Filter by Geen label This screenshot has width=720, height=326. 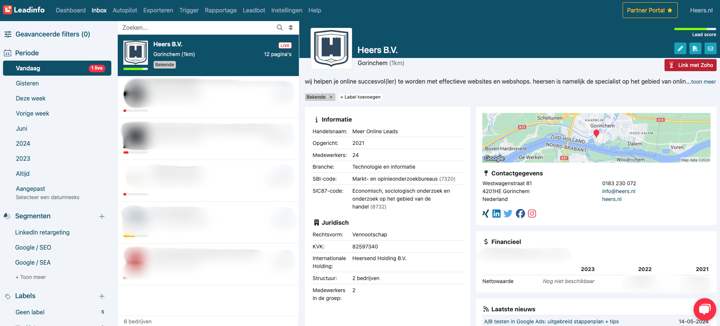tap(30, 312)
